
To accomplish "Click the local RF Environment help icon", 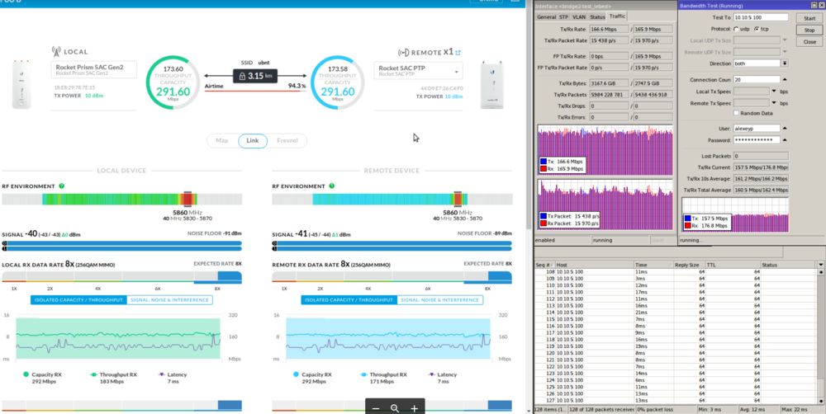I will click(x=62, y=186).
